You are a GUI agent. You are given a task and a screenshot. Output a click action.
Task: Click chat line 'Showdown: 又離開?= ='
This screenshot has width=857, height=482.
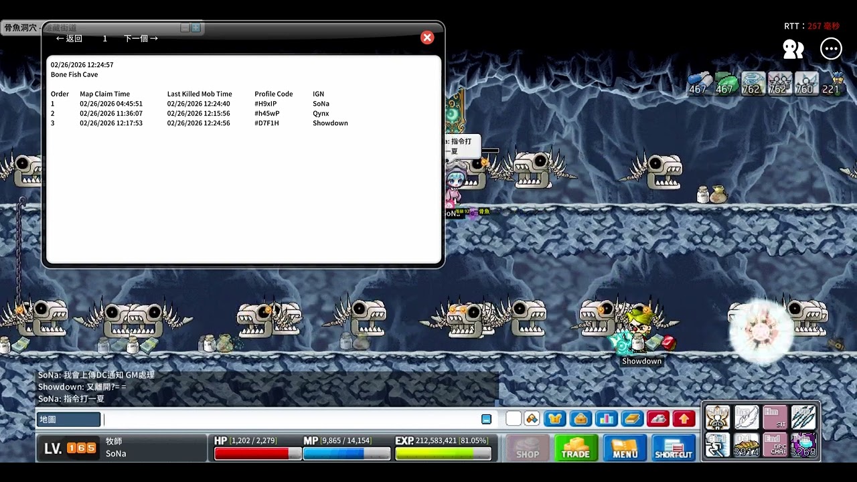(82, 387)
